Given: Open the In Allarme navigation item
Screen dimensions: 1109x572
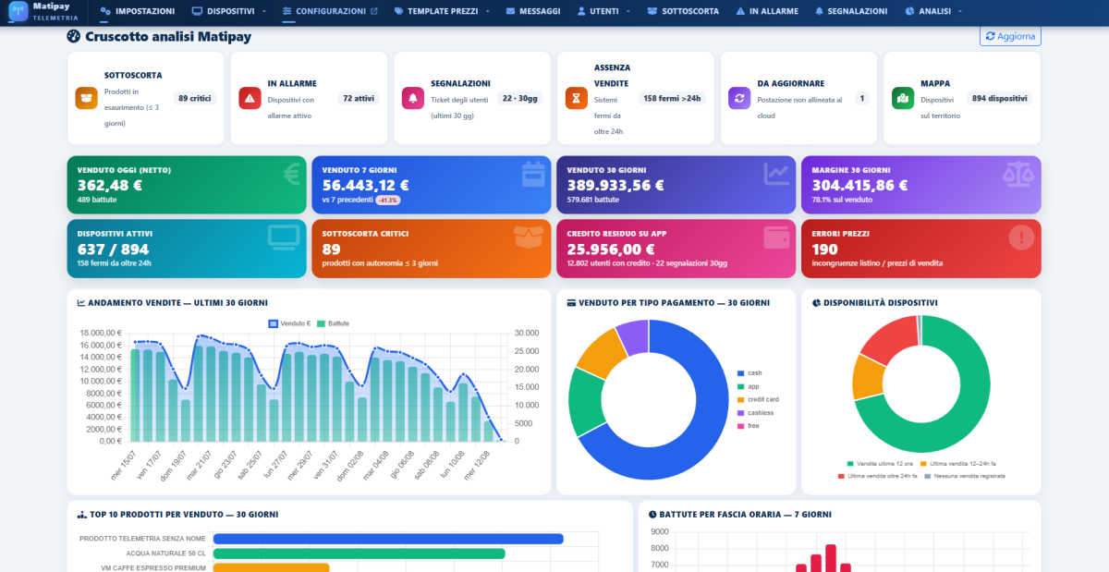Looking at the screenshot, I should click(x=767, y=11).
